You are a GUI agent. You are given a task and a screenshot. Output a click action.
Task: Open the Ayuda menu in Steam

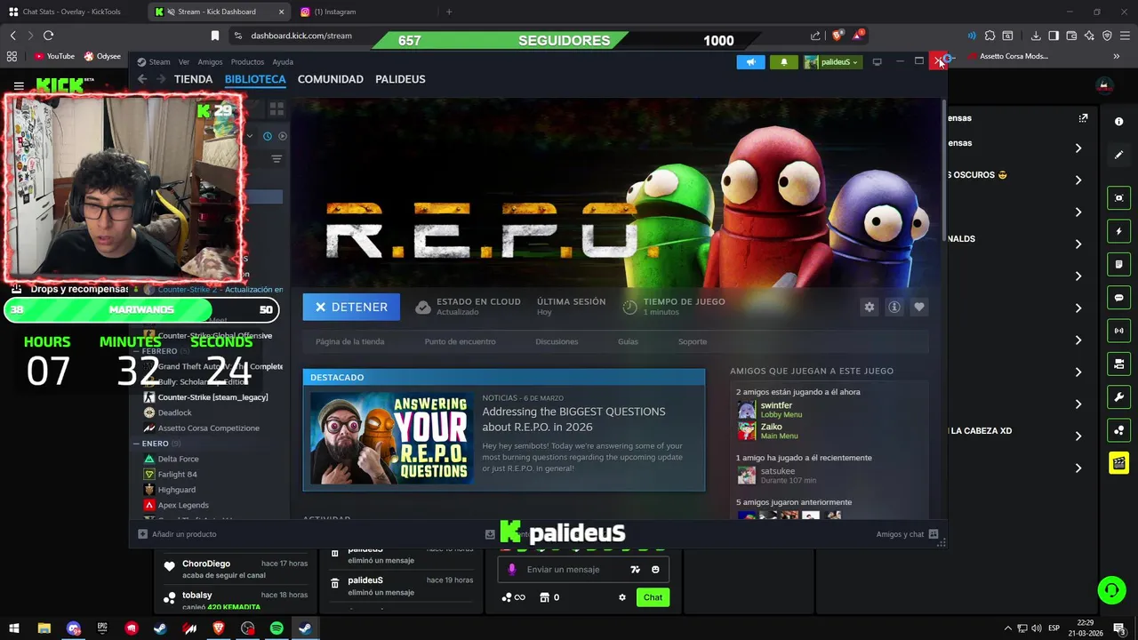[x=283, y=62]
